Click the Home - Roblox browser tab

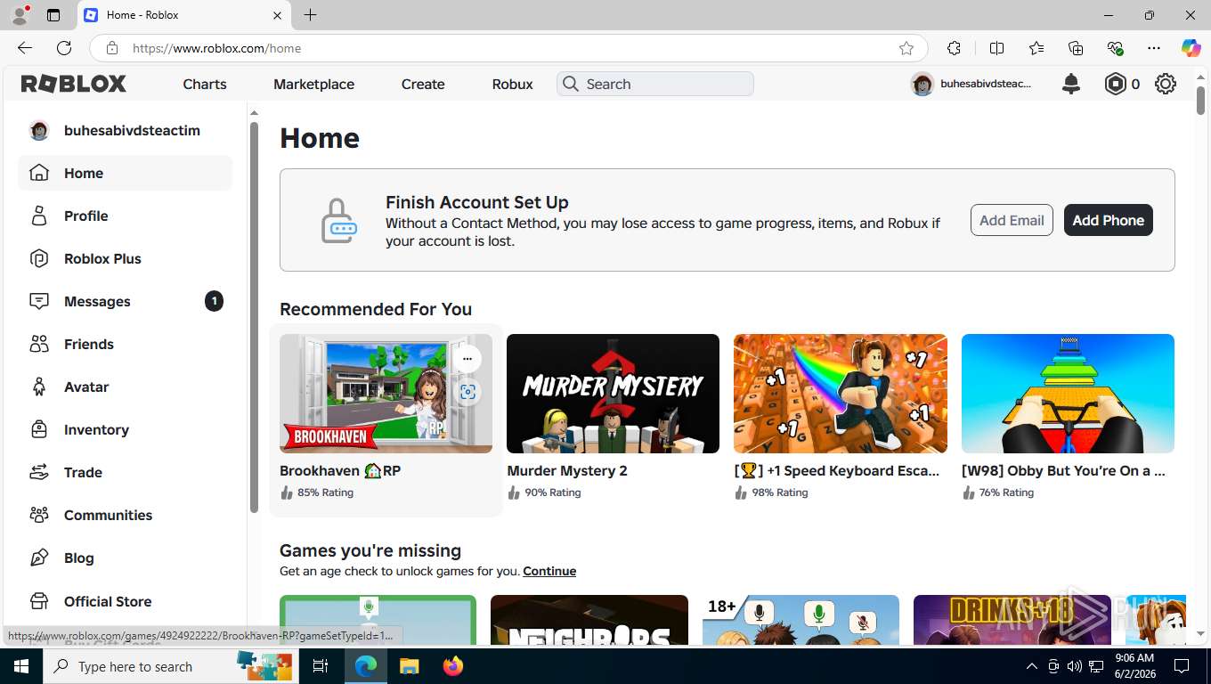(x=183, y=15)
